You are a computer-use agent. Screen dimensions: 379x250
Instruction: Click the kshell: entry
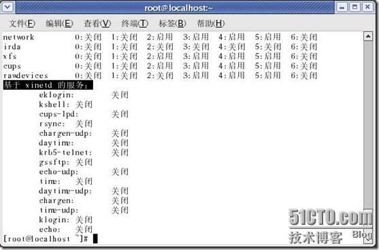tap(54, 105)
